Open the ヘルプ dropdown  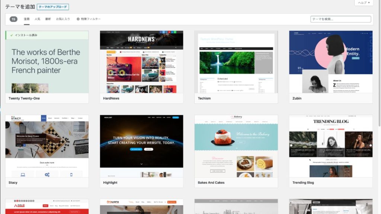(364, 3)
